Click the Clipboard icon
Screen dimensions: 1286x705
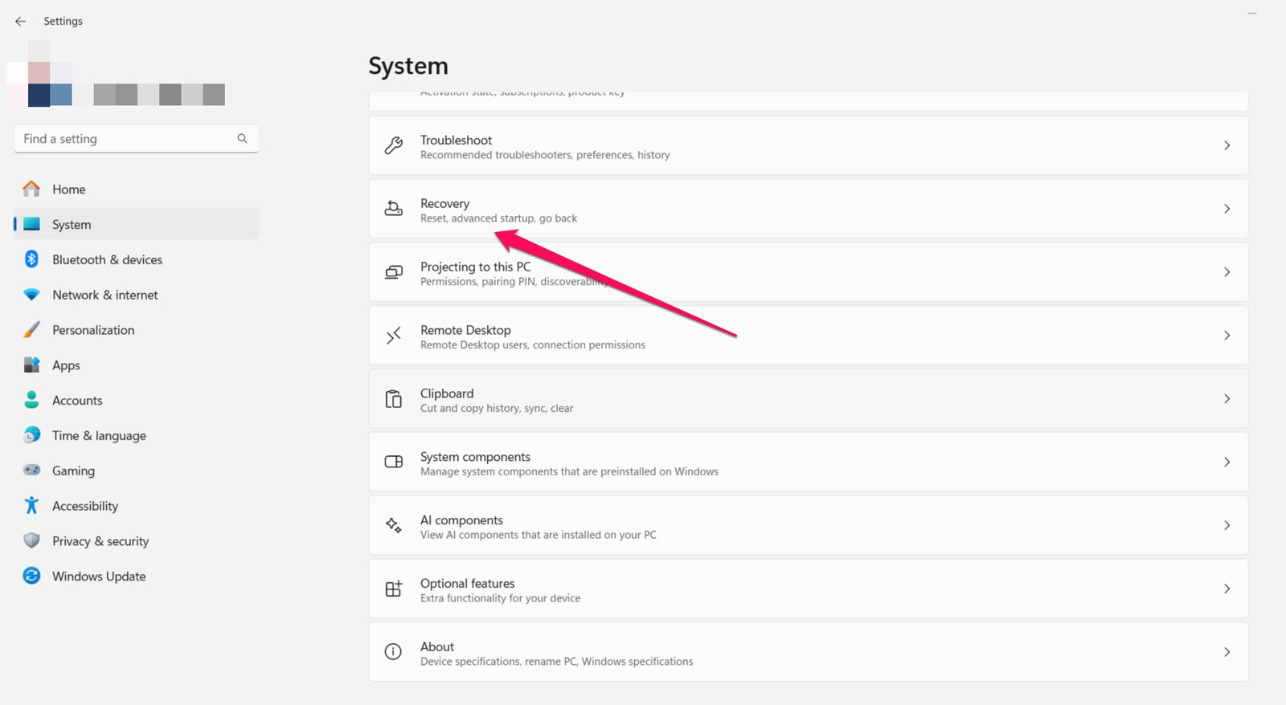(x=393, y=399)
